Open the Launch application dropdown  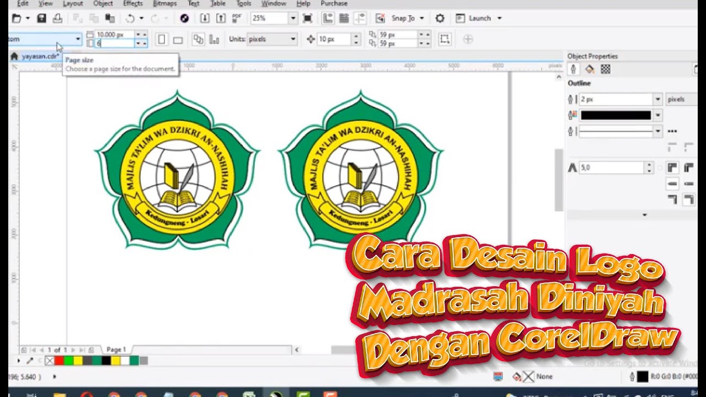click(479, 18)
